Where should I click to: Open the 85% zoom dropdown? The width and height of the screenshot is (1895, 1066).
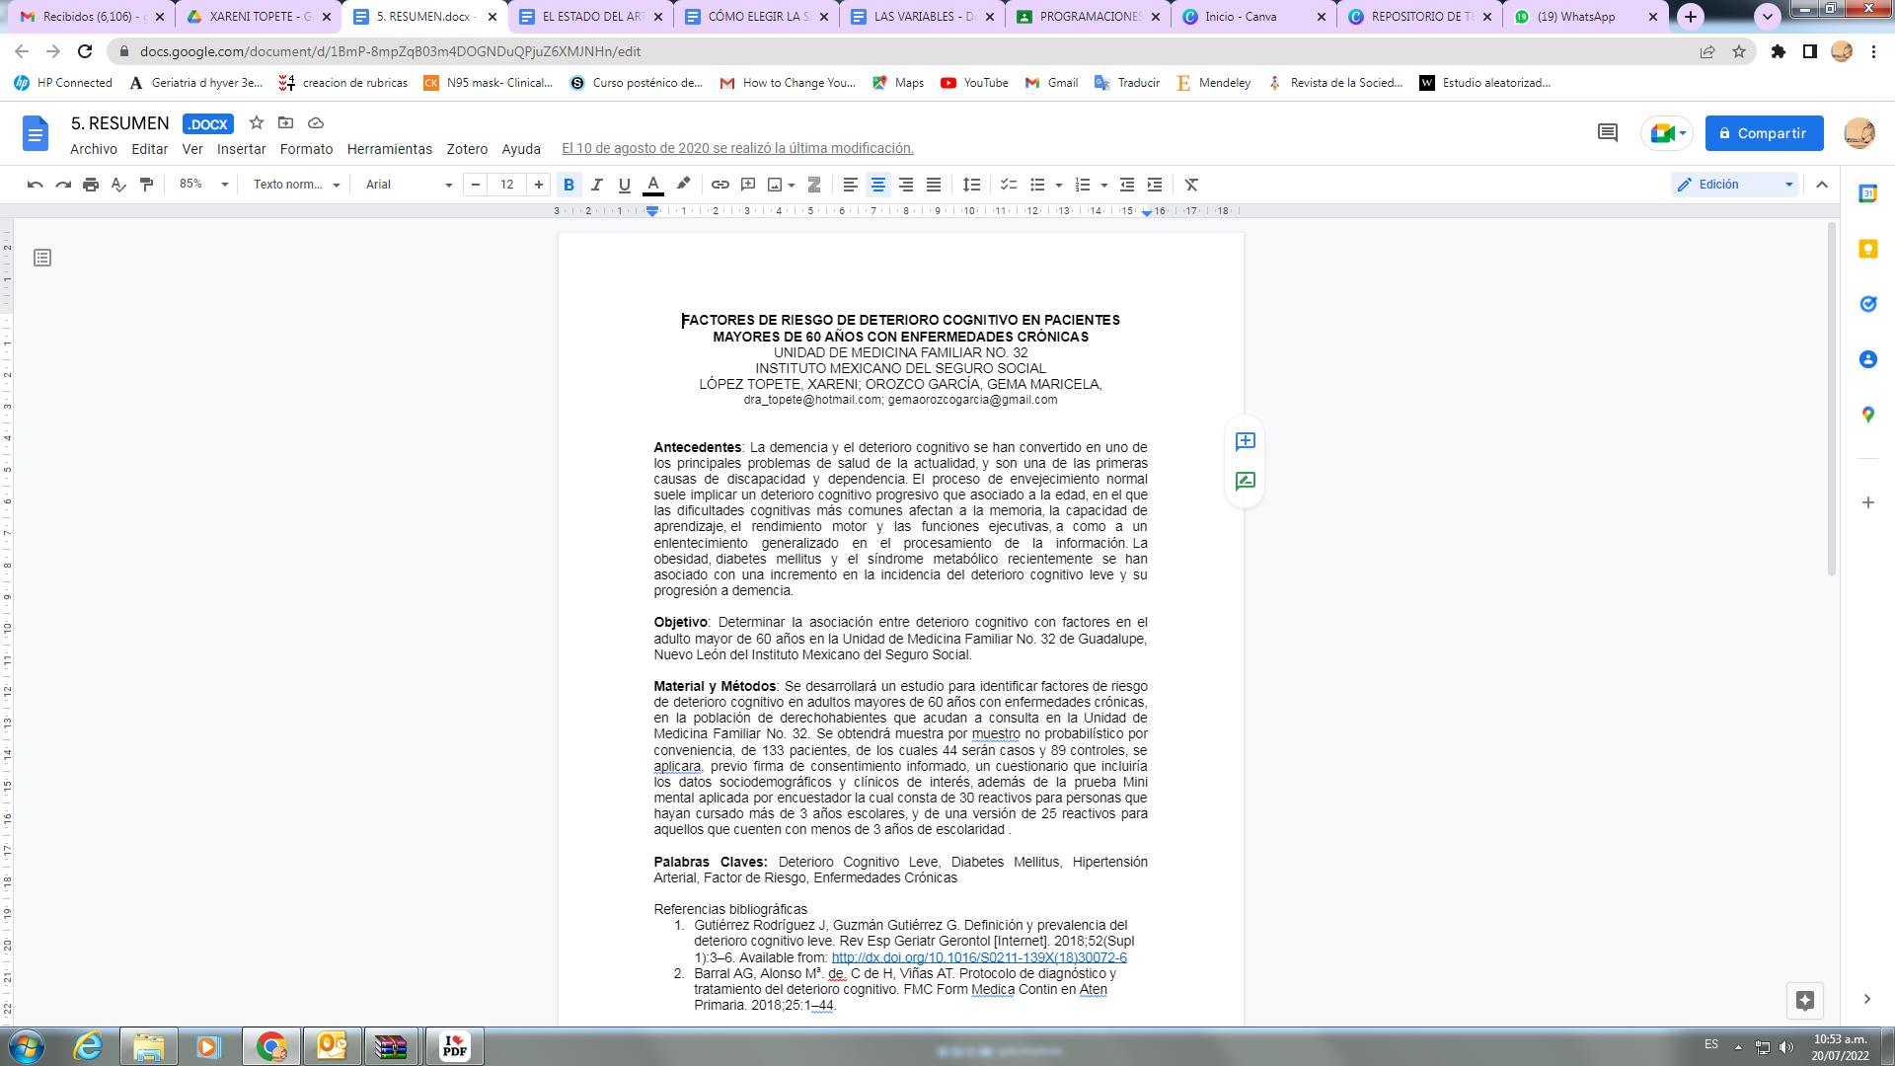(x=202, y=185)
